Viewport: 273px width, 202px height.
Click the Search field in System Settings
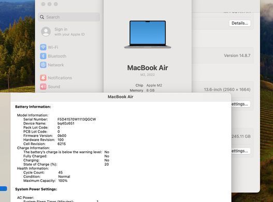(x=69, y=17)
